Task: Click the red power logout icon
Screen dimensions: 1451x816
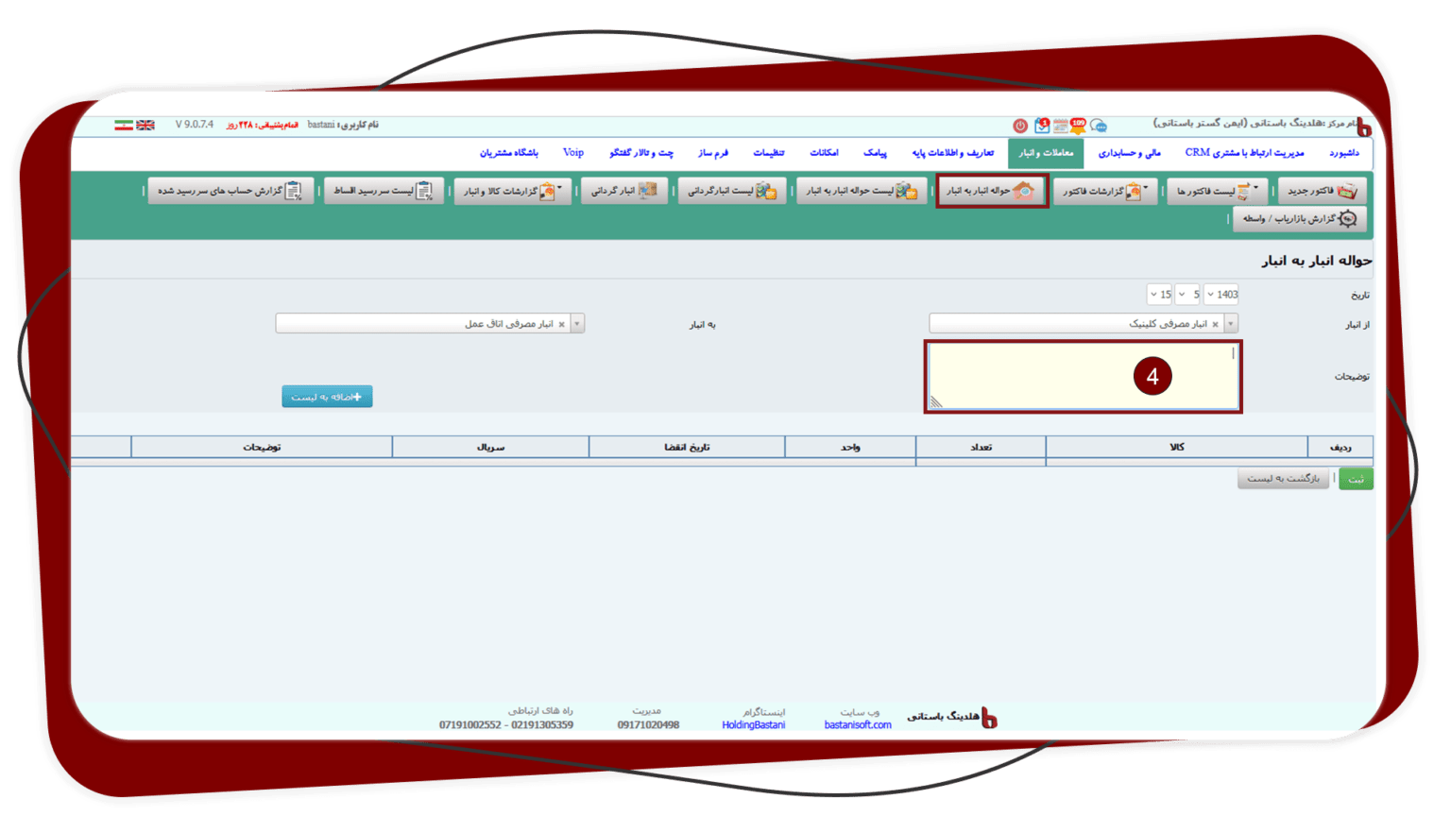Action: pos(1020,126)
